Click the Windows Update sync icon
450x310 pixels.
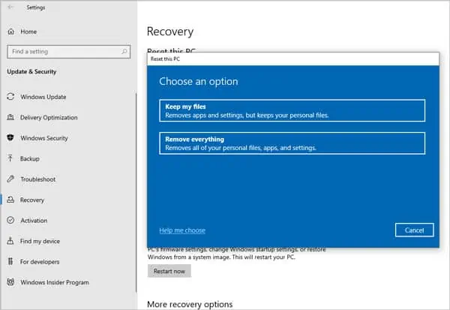coord(10,97)
